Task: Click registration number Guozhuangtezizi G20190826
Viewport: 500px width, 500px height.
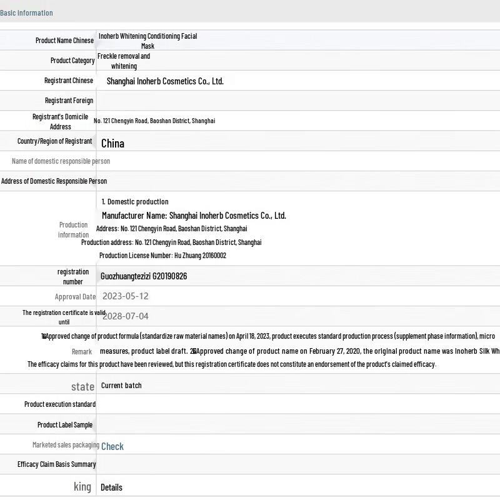Action: click(144, 276)
